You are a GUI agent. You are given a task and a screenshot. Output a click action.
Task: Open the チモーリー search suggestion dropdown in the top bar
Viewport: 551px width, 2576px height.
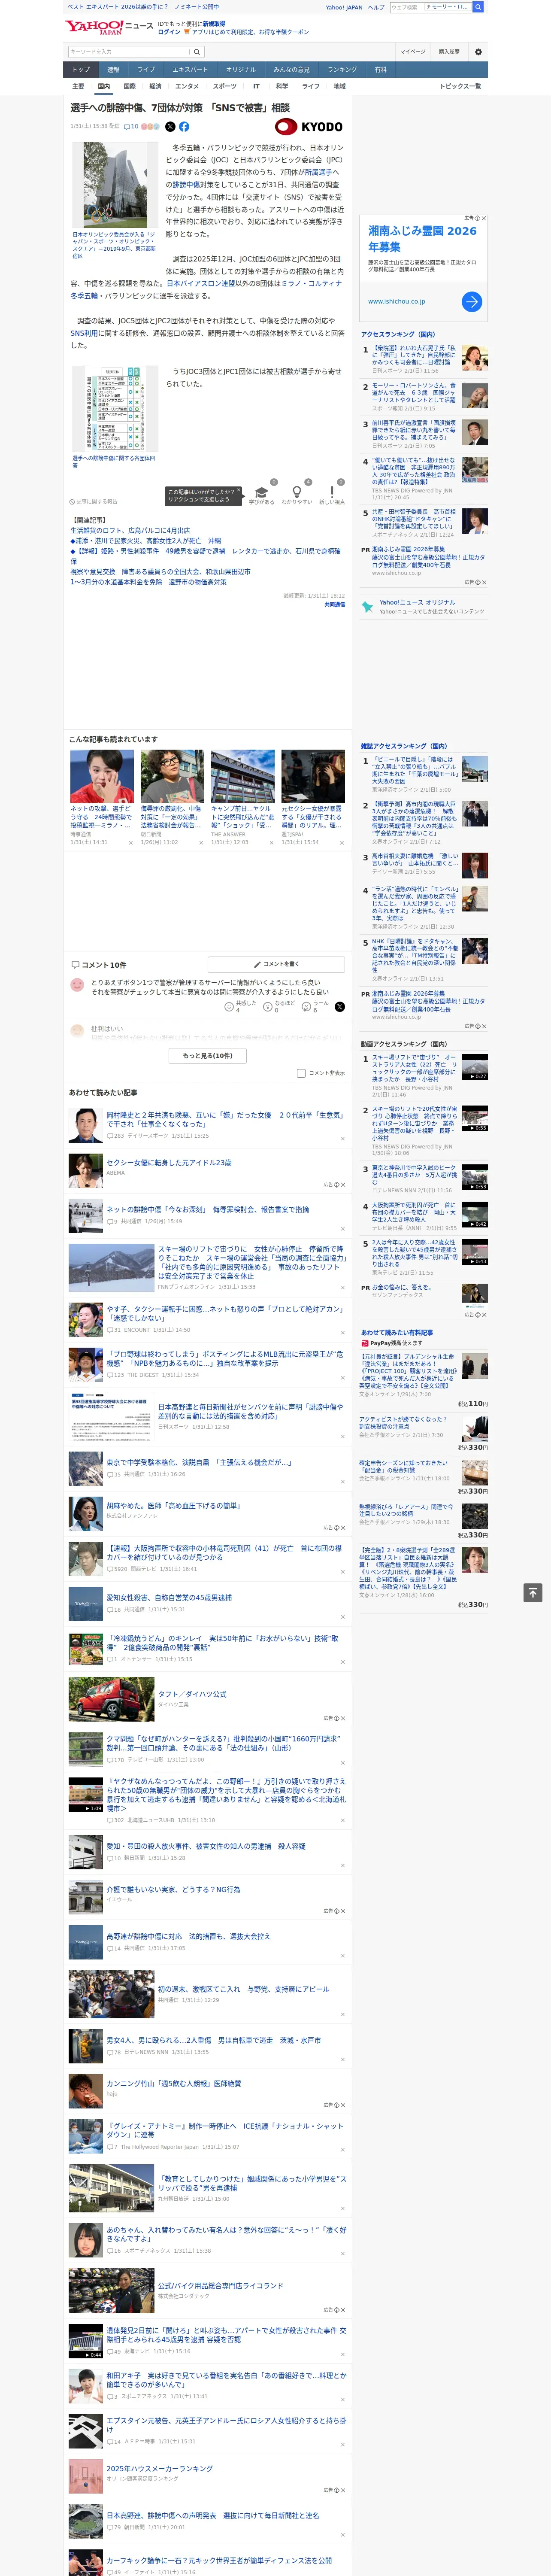(x=448, y=7)
